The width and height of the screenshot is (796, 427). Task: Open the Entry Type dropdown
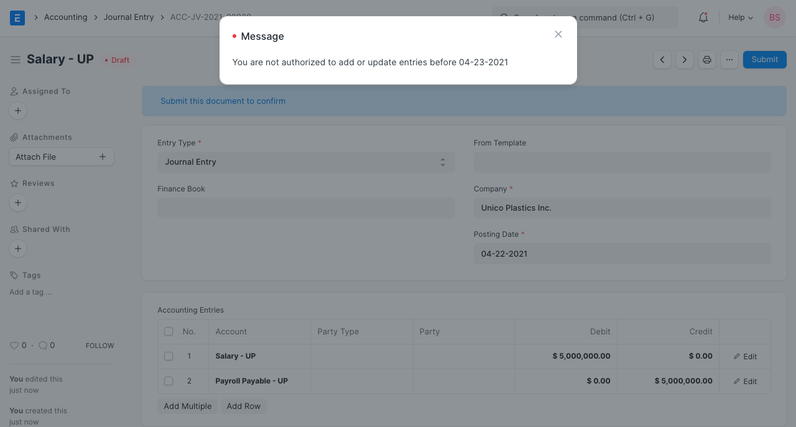click(x=306, y=162)
